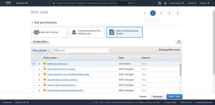Click the refresh policies icon button
The width and height of the screenshot is (215, 105).
(x=179, y=42)
